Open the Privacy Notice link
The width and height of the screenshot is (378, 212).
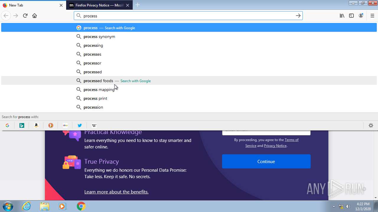point(275,146)
